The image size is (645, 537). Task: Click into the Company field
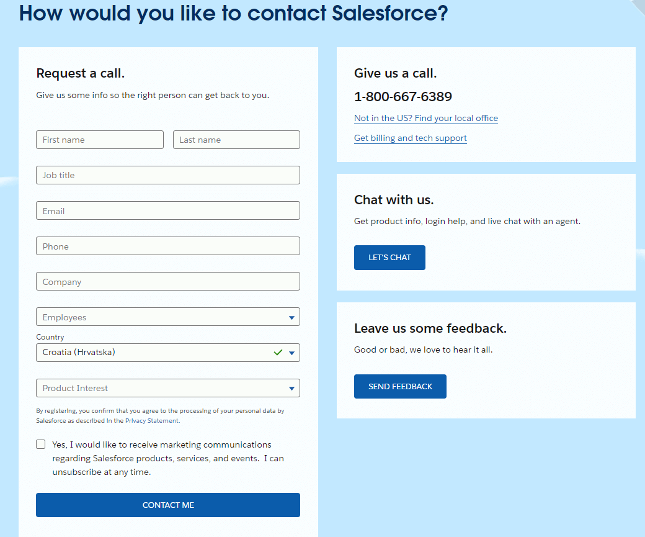click(x=167, y=281)
